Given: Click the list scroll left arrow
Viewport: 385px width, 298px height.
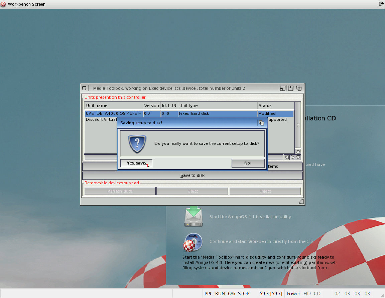Looking at the screenshot, I should click(x=286, y=158).
